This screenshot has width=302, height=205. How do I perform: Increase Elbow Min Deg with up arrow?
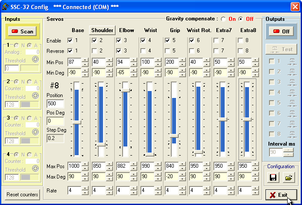click(x=134, y=70)
